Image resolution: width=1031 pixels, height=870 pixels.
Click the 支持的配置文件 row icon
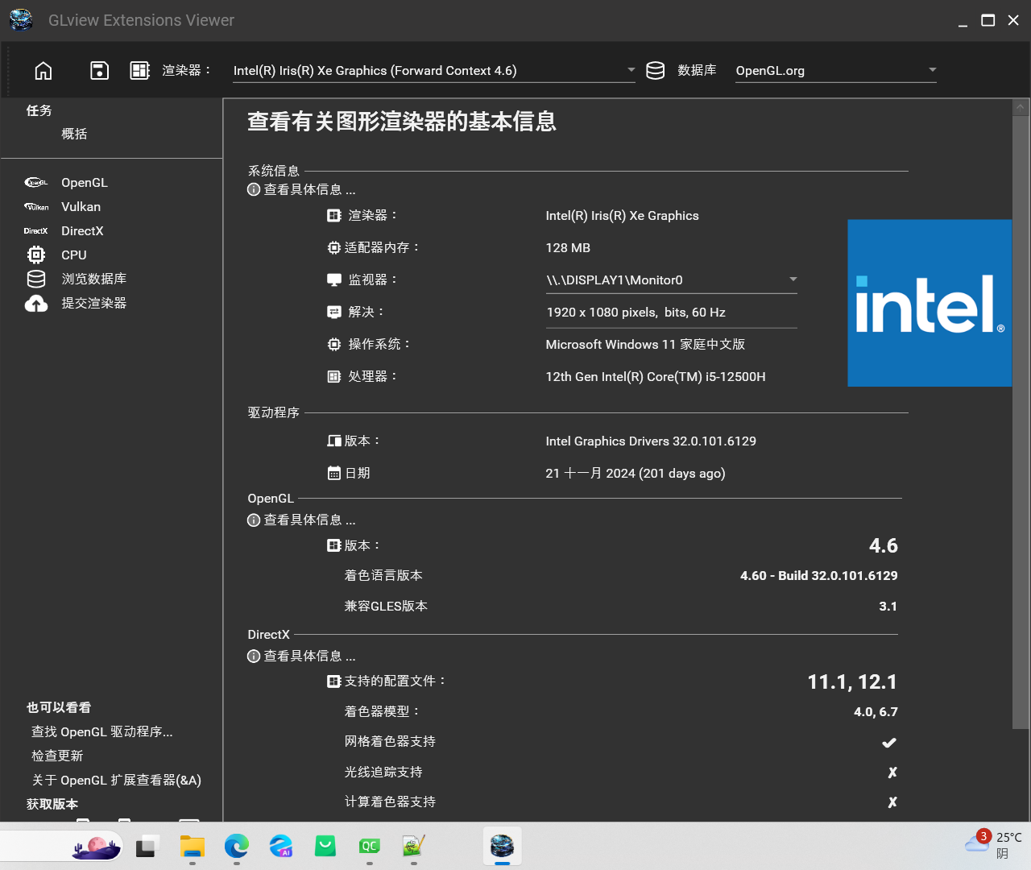(334, 681)
